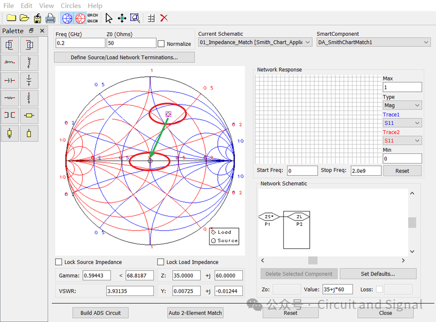Open the File menu
This screenshot has width=436, height=322.
(x=9, y=6)
